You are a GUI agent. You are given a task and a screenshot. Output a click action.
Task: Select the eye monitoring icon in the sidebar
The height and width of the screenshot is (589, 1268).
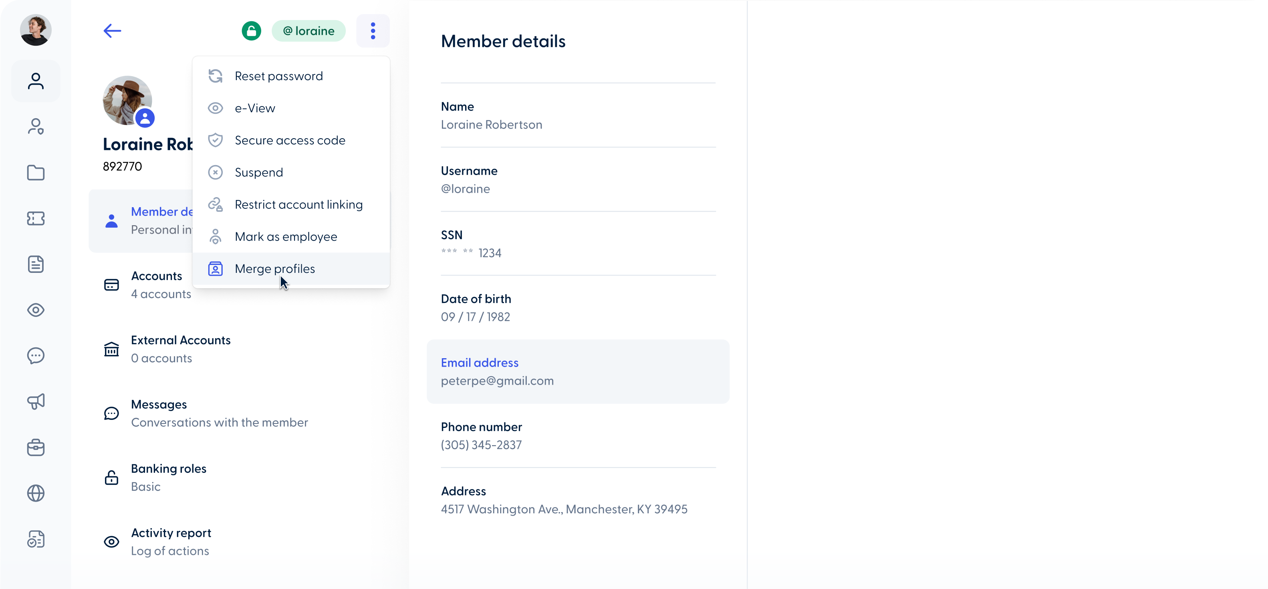point(35,310)
